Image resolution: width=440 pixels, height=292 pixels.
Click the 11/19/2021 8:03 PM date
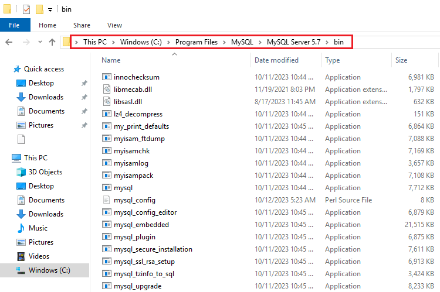285,90
